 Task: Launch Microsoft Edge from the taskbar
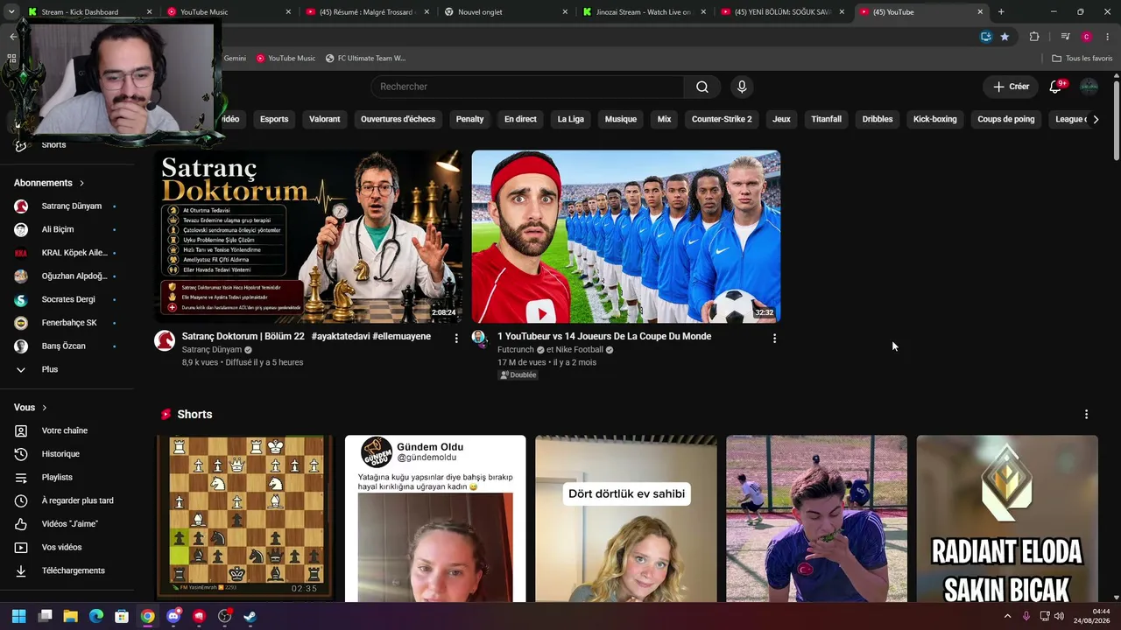[96, 616]
